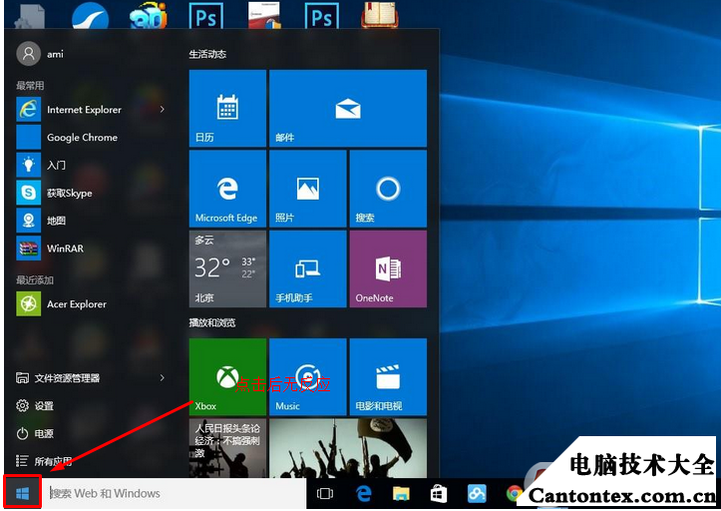
Task: Open the Mail (邮件) tile
Action: (x=348, y=108)
